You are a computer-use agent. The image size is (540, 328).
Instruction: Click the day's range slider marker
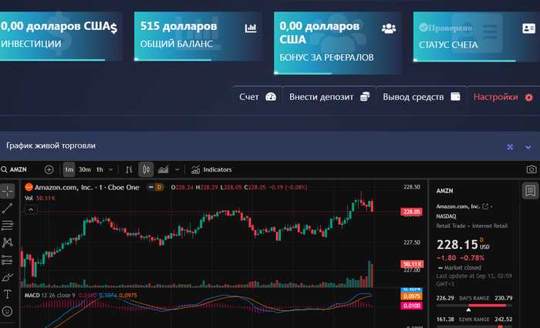point(468,310)
